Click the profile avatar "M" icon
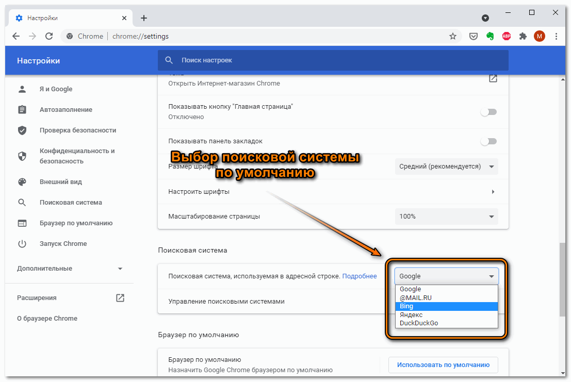 (540, 36)
